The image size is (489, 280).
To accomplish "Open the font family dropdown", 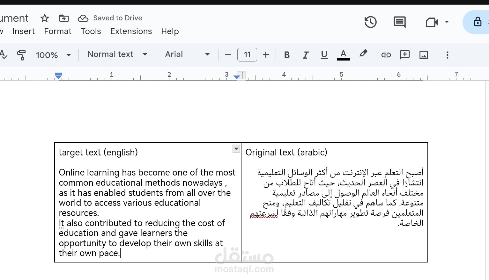I will 188,54.
